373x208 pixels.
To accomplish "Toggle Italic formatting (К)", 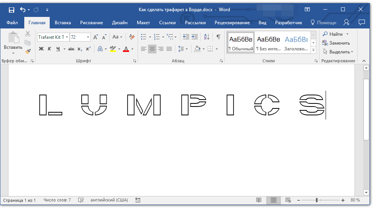I will pyautogui.click(x=49, y=49).
